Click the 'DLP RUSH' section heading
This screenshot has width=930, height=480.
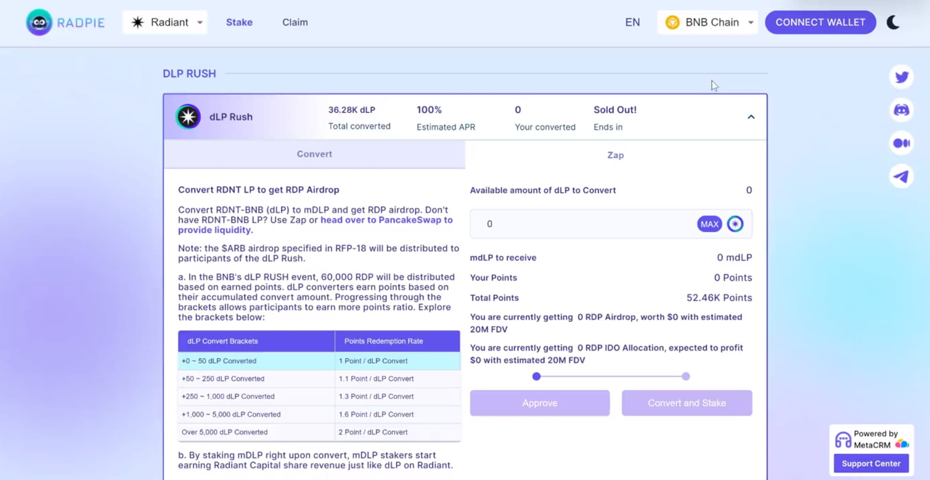click(x=189, y=74)
